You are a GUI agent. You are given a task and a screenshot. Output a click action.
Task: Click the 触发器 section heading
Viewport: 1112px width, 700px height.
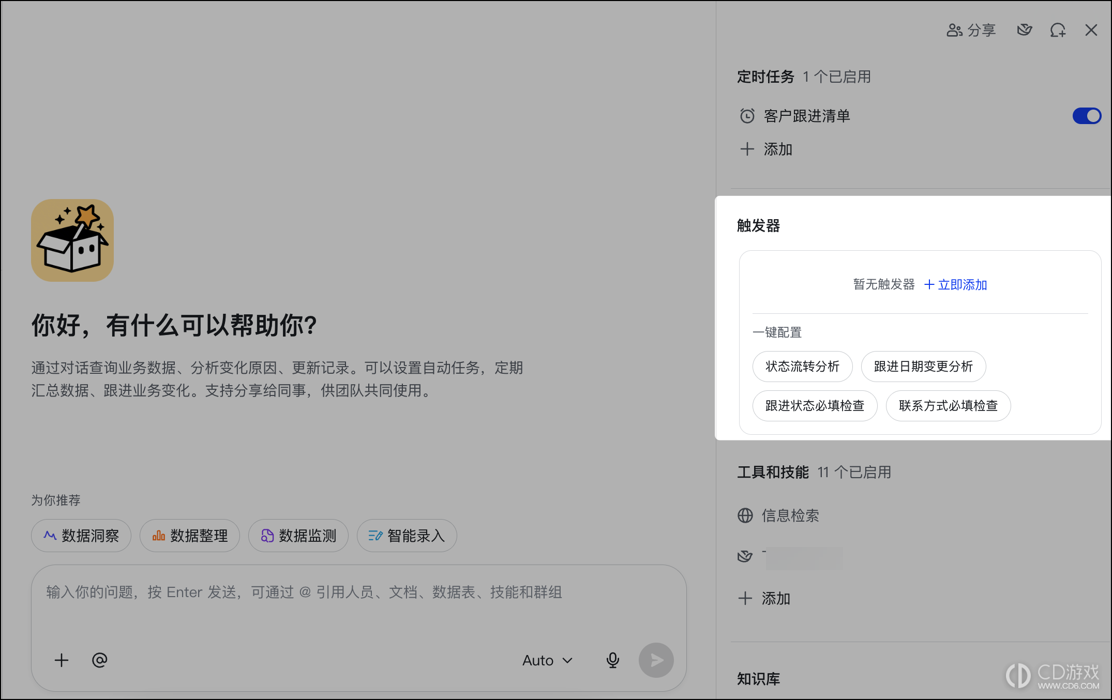tap(758, 225)
